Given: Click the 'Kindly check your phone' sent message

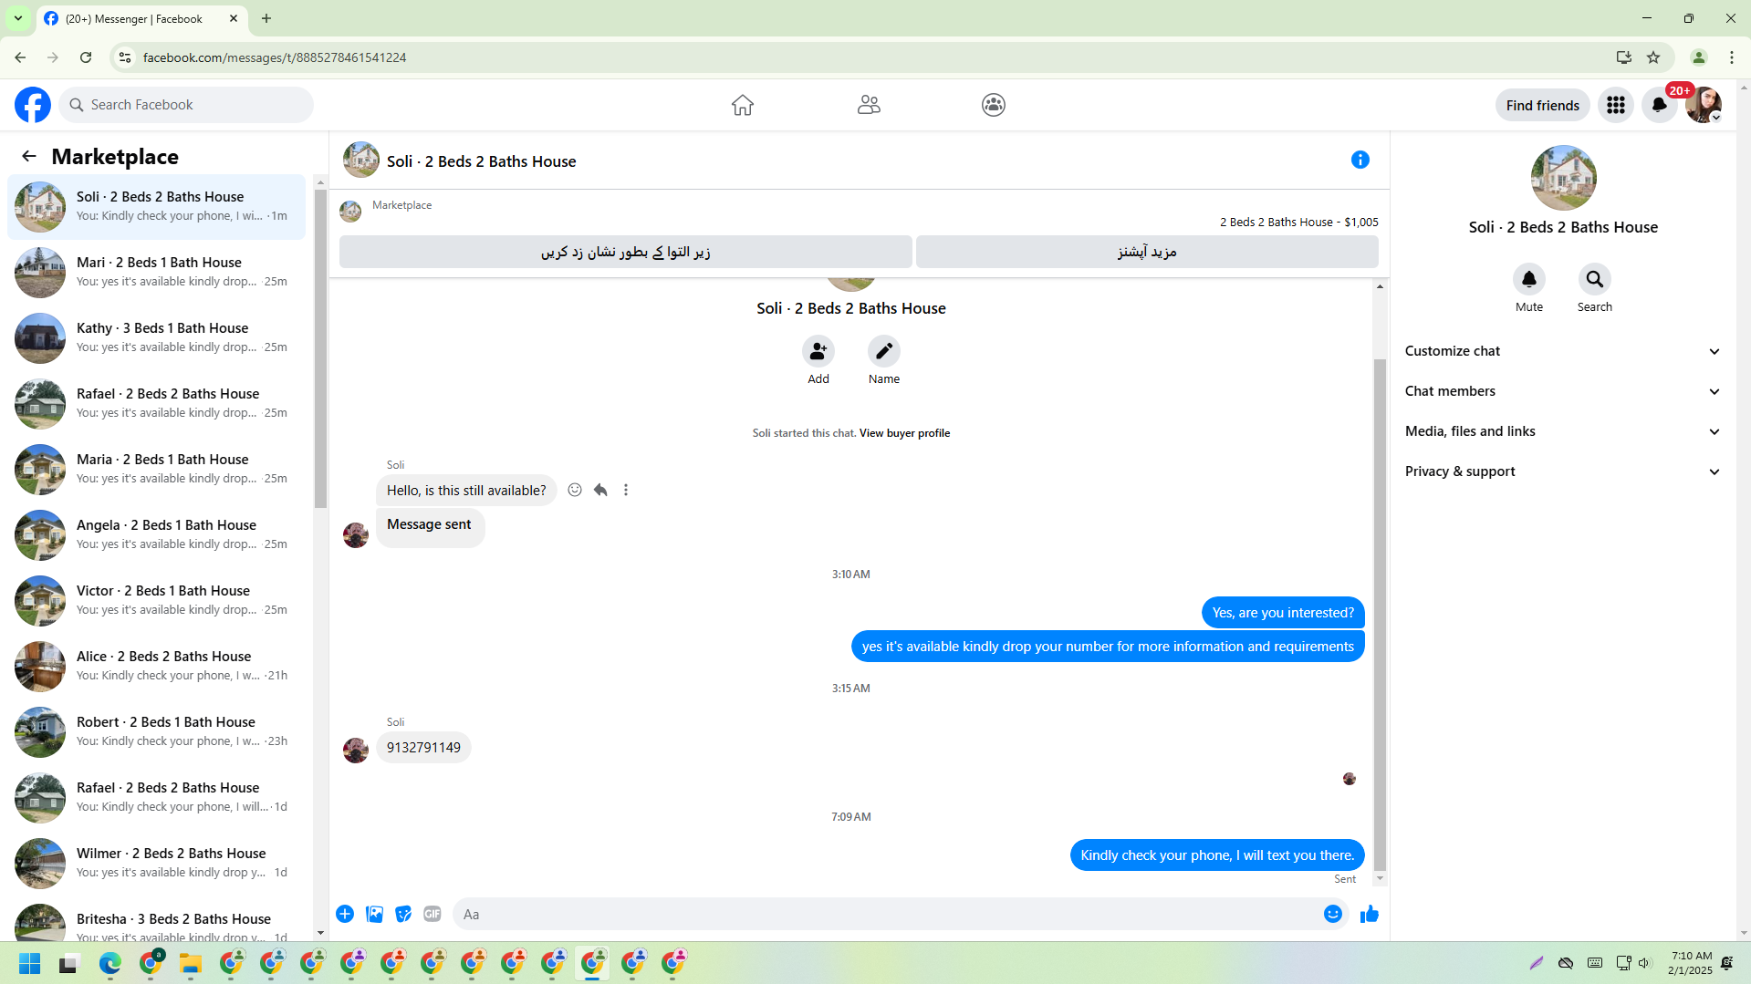Looking at the screenshot, I should pos(1217,855).
